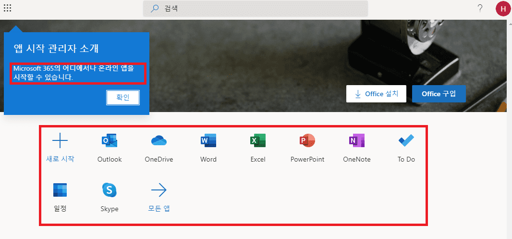Click the PowerPoint label text
This screenshot has width=512, height=239.
click(307, 160)
